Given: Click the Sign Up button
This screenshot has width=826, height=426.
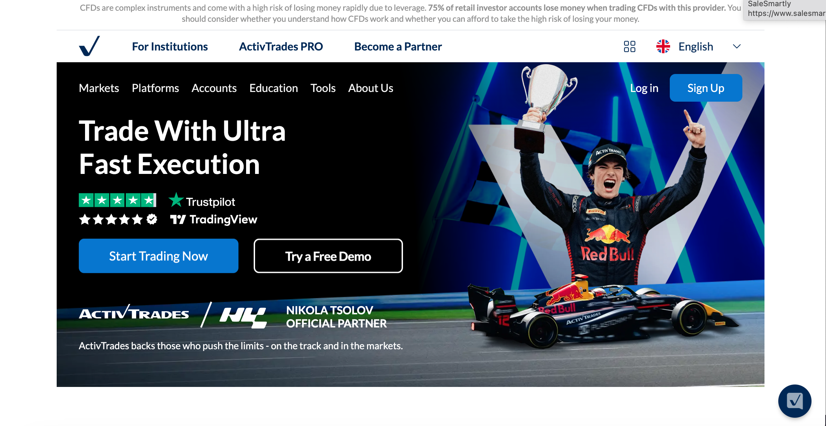Looking at the screenshot, I should click(x=706, y=88).
